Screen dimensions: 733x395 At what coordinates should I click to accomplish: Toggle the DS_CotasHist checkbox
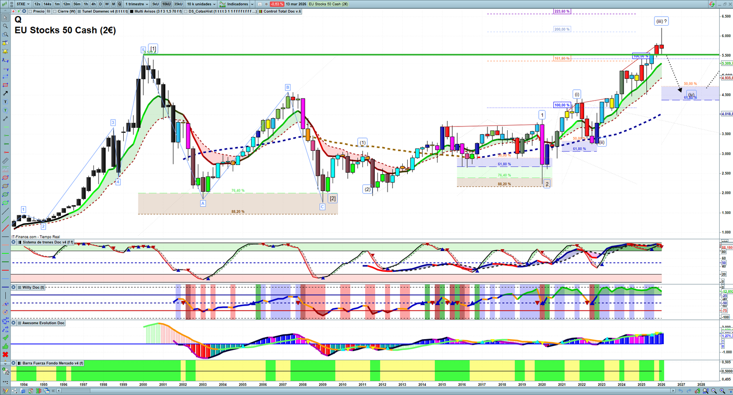(186, 11)
